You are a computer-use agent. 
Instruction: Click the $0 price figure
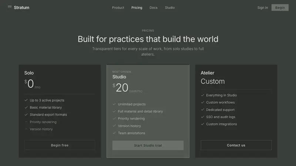(x=29, y=84)
